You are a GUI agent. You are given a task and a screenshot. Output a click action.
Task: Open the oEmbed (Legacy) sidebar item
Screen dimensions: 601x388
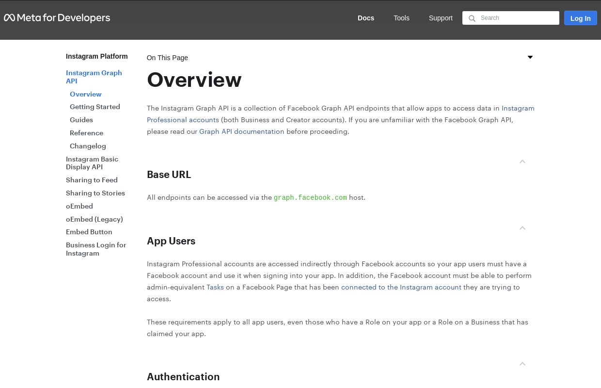coord(95,219)
